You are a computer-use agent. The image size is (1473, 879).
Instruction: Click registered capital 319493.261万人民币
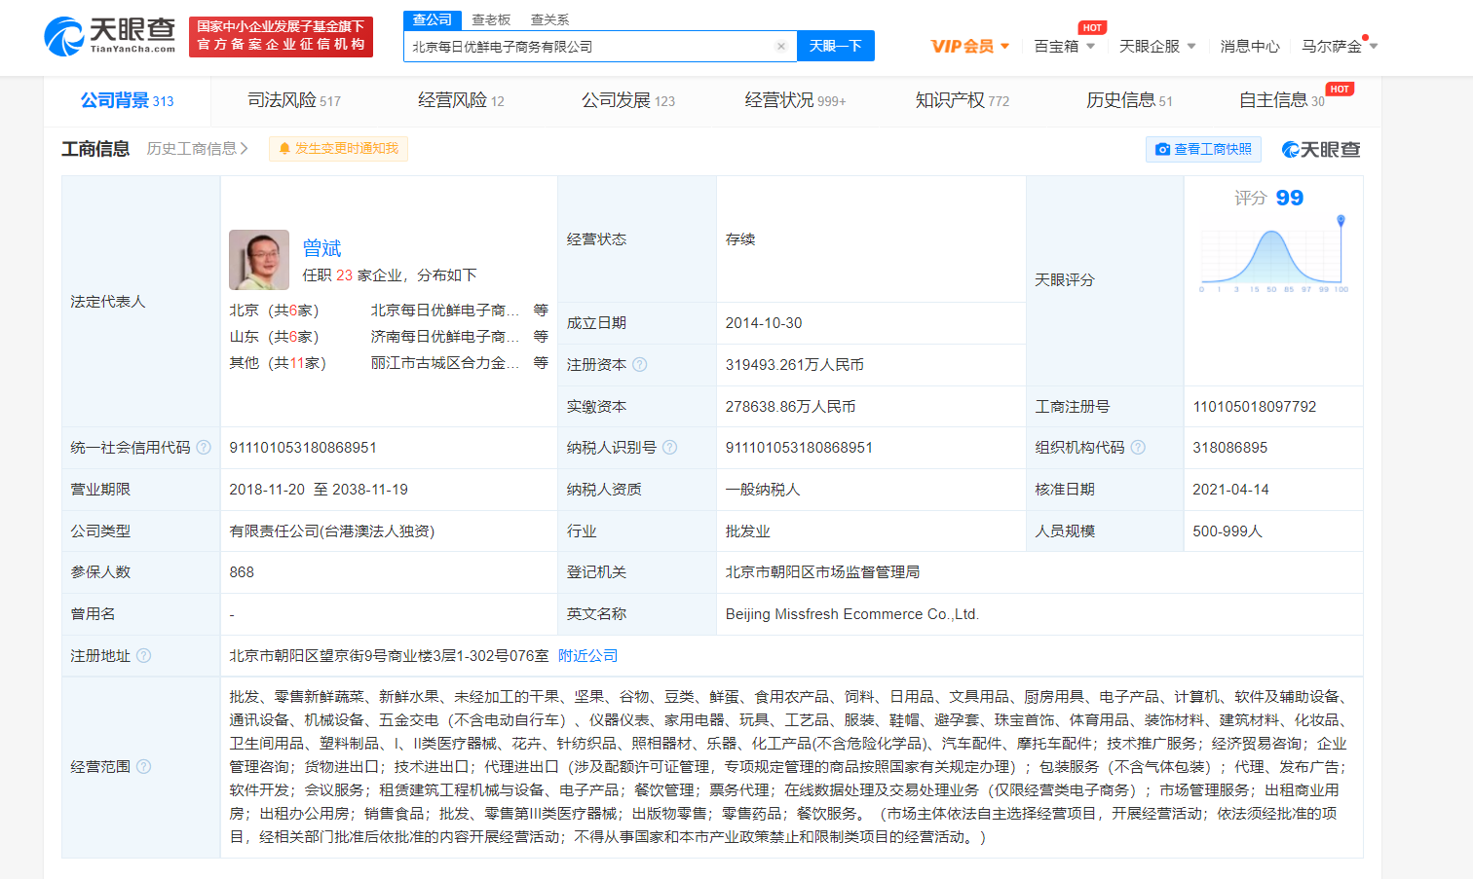click(795, 365)
